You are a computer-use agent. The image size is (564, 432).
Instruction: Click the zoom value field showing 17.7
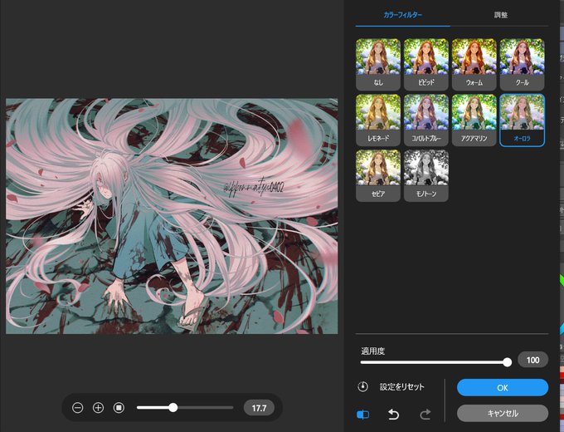259,408
